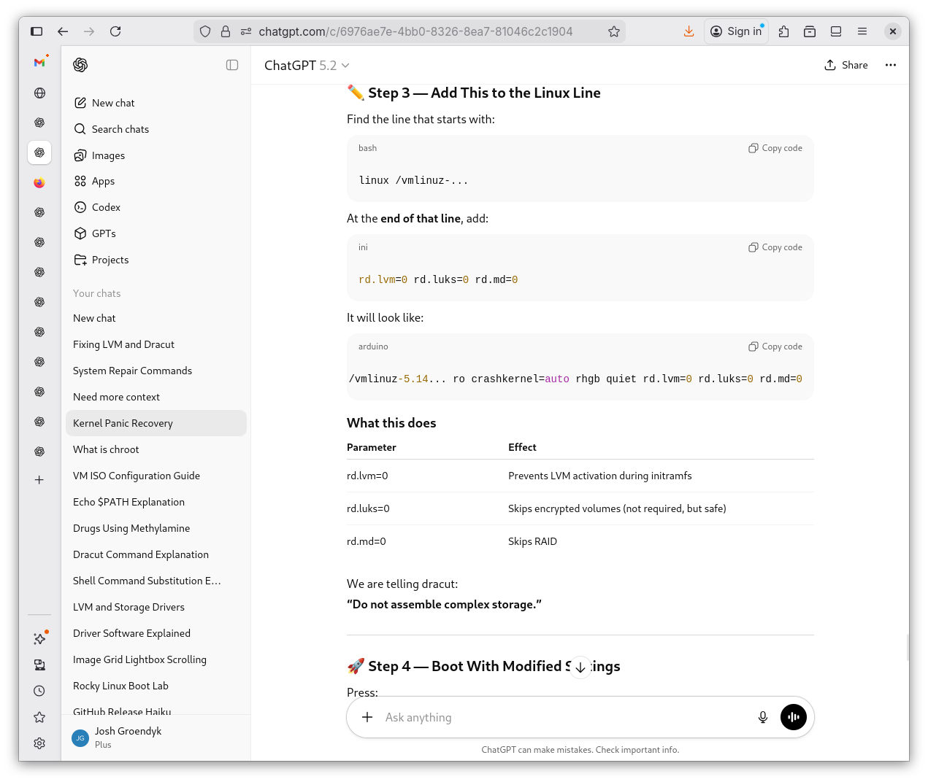Toggle the ChatGPT sidebar closed

click(232, 65)
